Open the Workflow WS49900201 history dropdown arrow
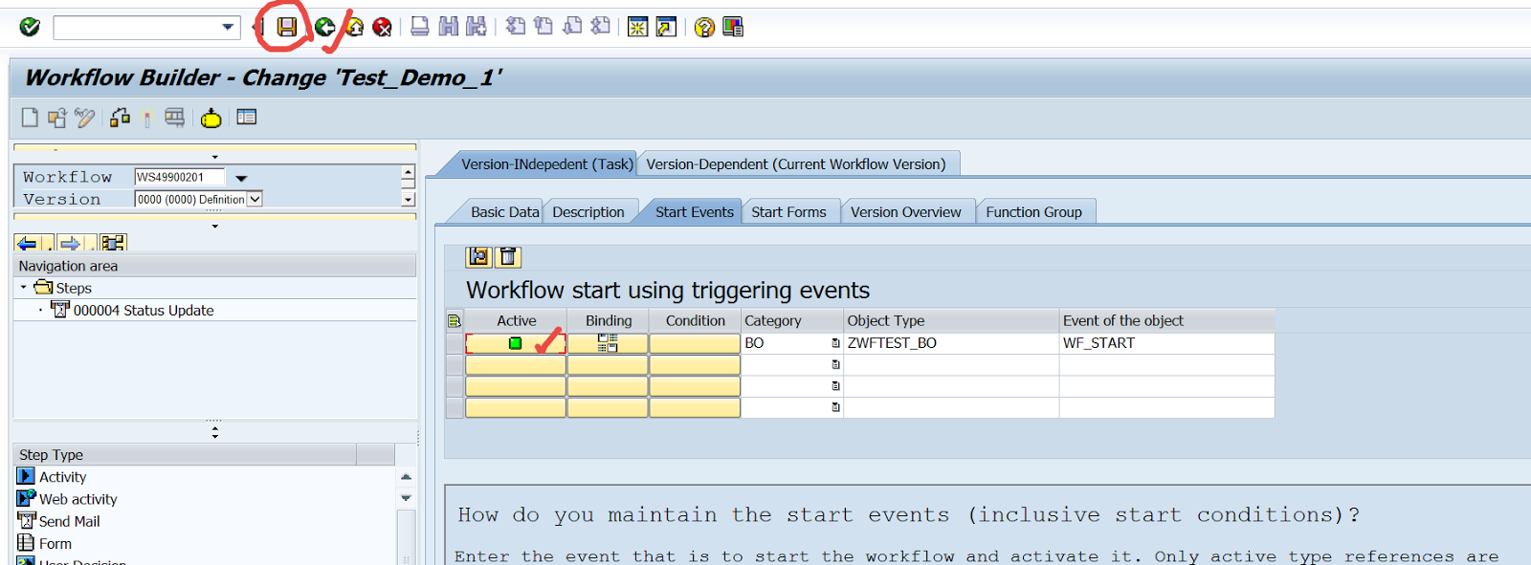This screenshot has width=1531, height=565. click(241, 178)
